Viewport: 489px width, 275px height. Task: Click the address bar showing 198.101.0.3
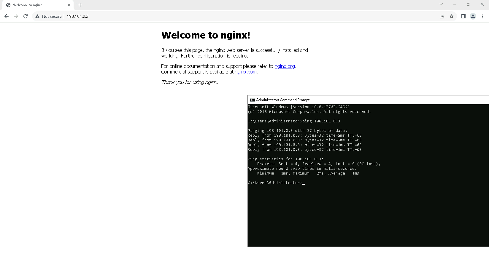coord(208,16)
